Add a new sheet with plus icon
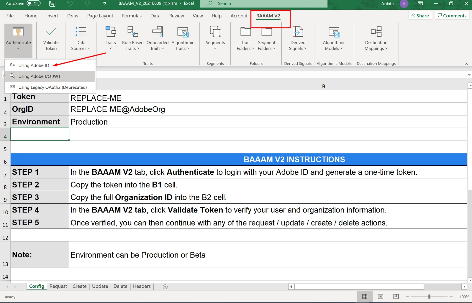Viewport: 472px width, 303px height. [165, 286]
